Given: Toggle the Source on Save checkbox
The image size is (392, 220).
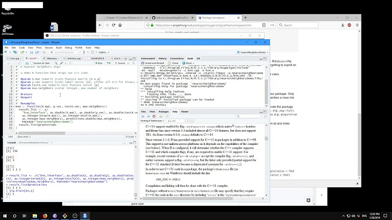Looking at the screenshot, I should tap(32, 63).
